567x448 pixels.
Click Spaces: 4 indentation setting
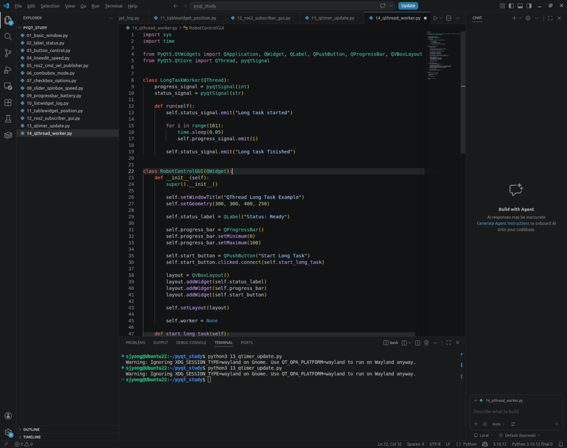coord(415,444)
